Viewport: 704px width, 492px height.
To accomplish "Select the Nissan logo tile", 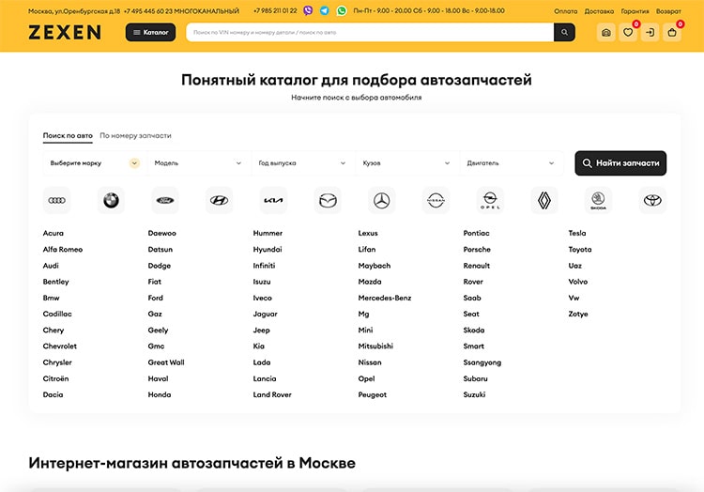I will tap(436, 200).
